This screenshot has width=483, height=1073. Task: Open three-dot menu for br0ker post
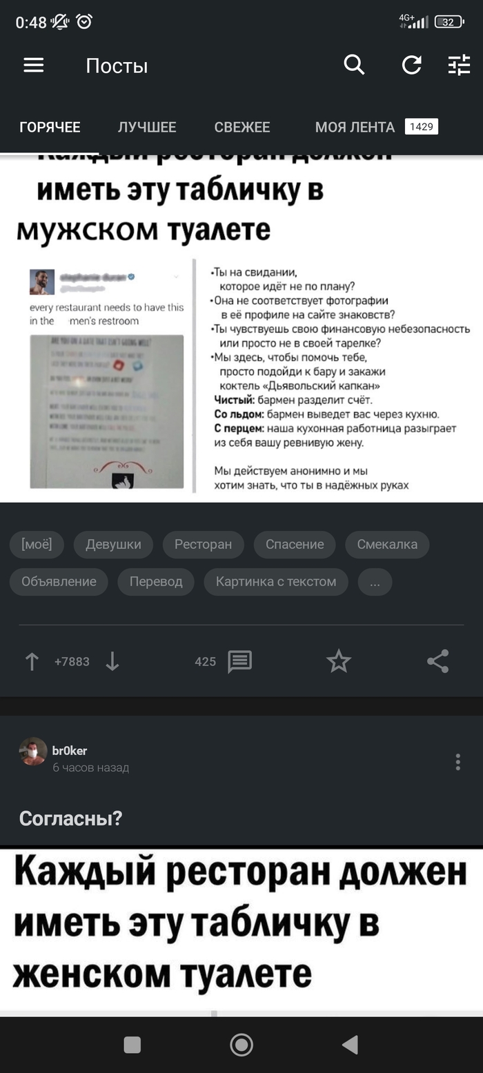457,761
